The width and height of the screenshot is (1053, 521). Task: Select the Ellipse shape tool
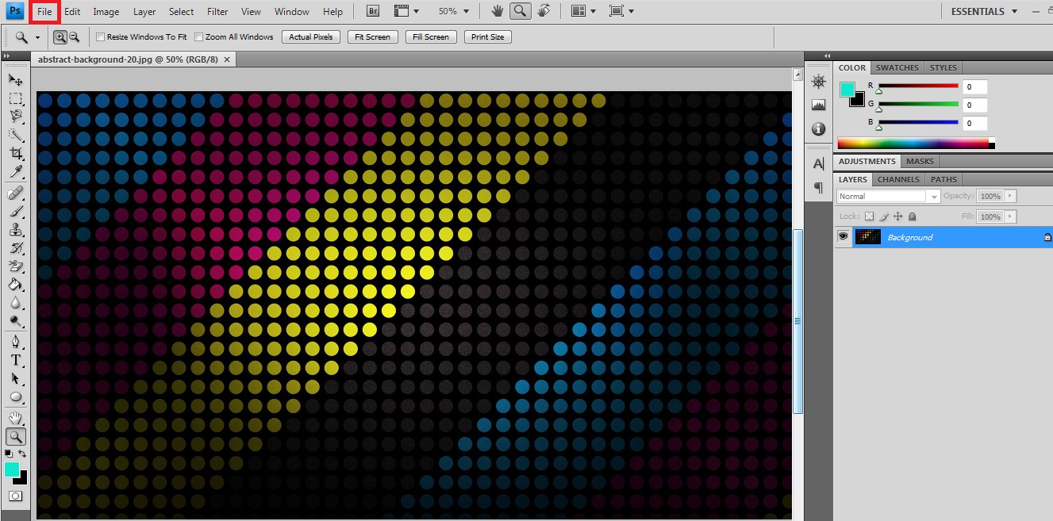coord(16,396)
